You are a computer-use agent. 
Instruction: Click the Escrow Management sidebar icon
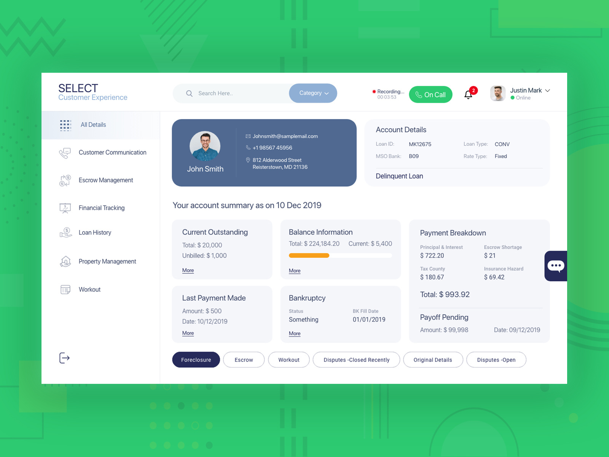65,180
